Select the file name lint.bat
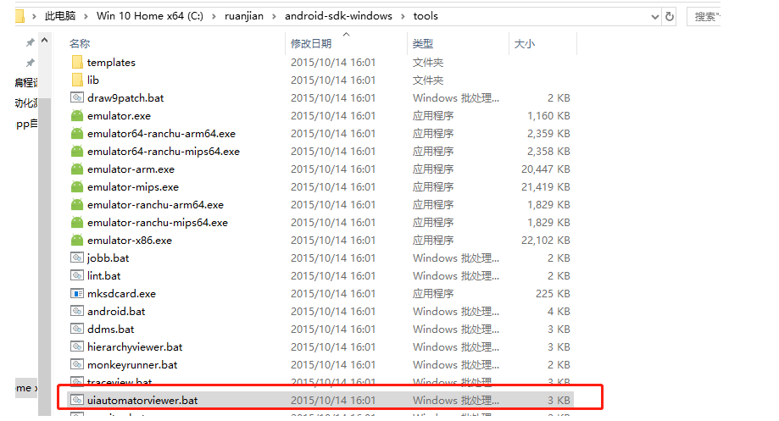 pyautogui.click(x=103, y=275)
